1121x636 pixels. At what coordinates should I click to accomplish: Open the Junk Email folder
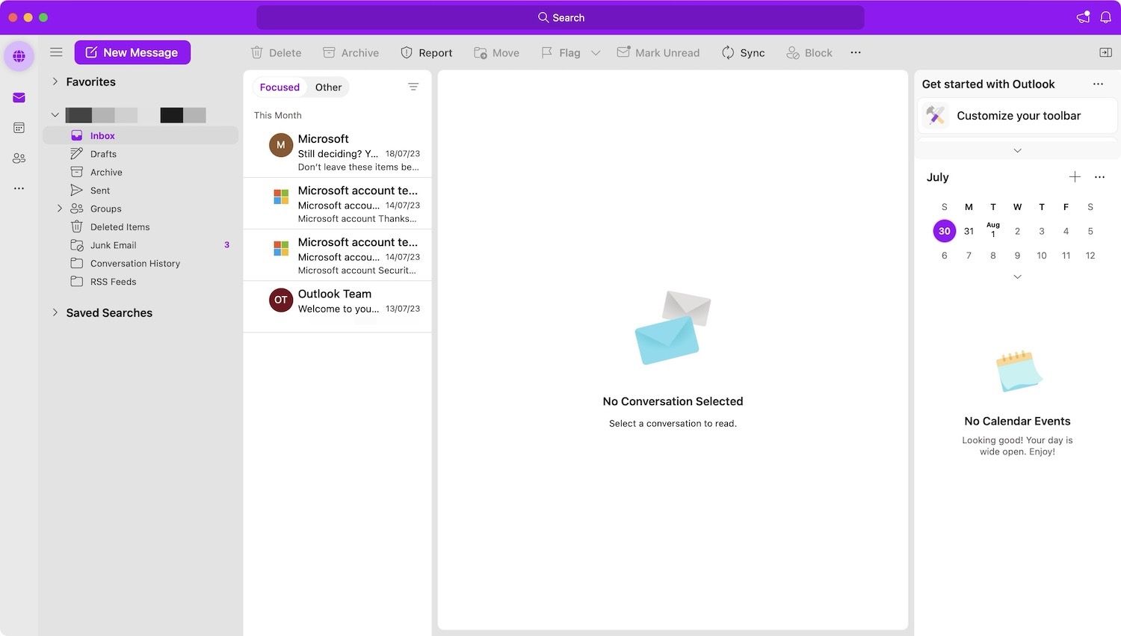[x=114, y=245]
